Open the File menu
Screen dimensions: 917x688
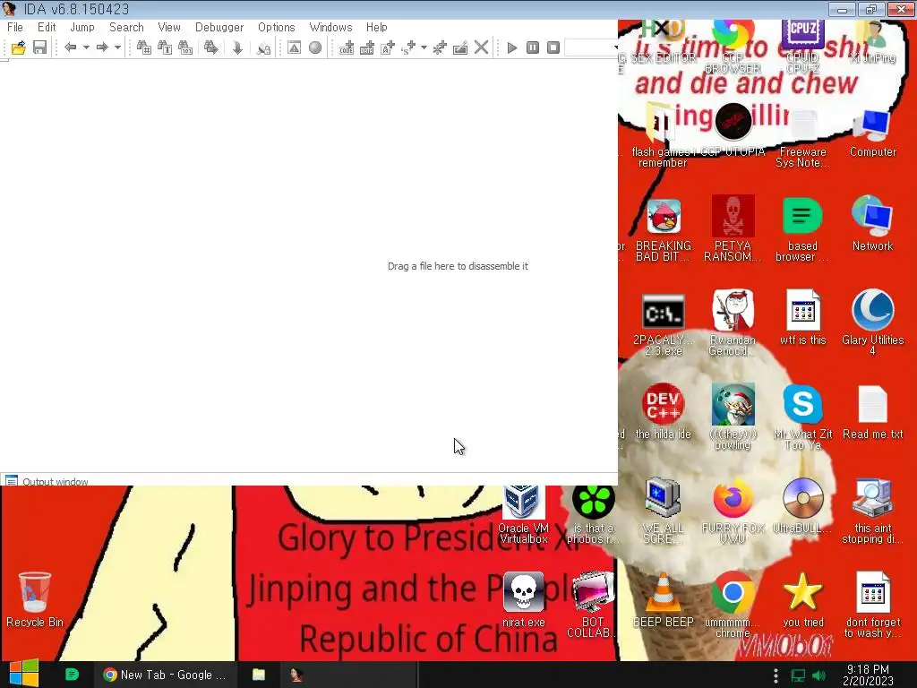(x=15, y=28)
